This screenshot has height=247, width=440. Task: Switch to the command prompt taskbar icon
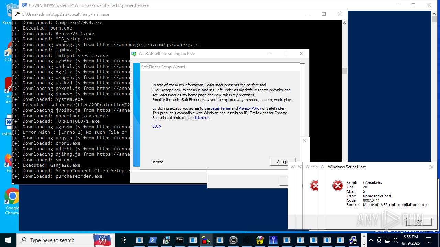point(179,240)
